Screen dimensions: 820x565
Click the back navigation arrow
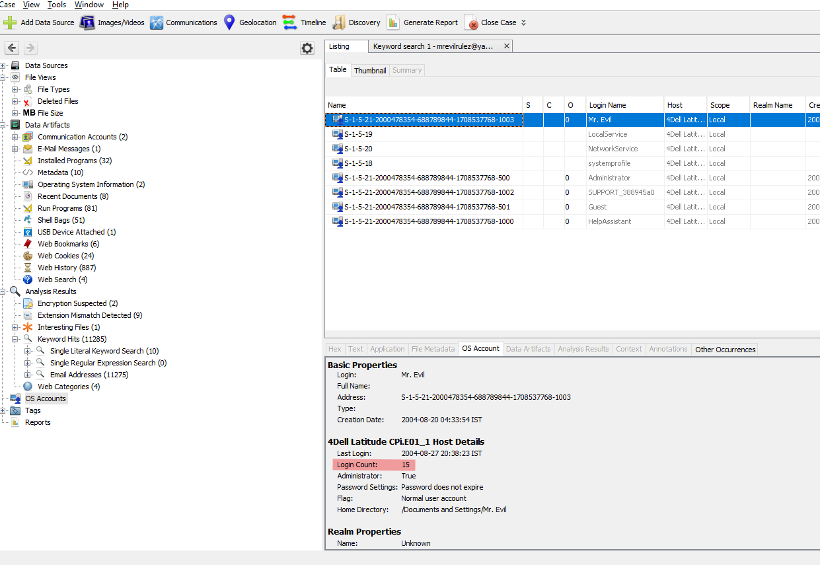11,47
